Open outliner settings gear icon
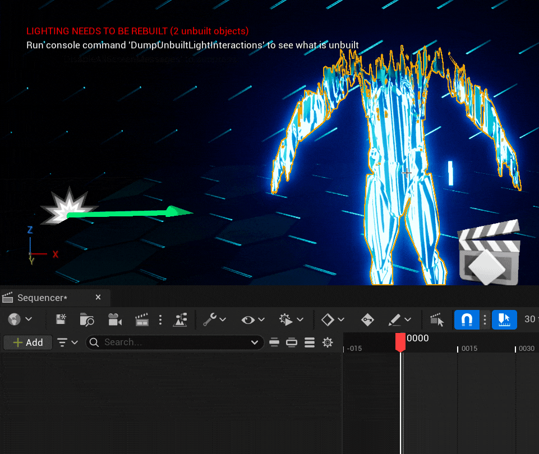 pyautogui.click(x=328, y=342)
